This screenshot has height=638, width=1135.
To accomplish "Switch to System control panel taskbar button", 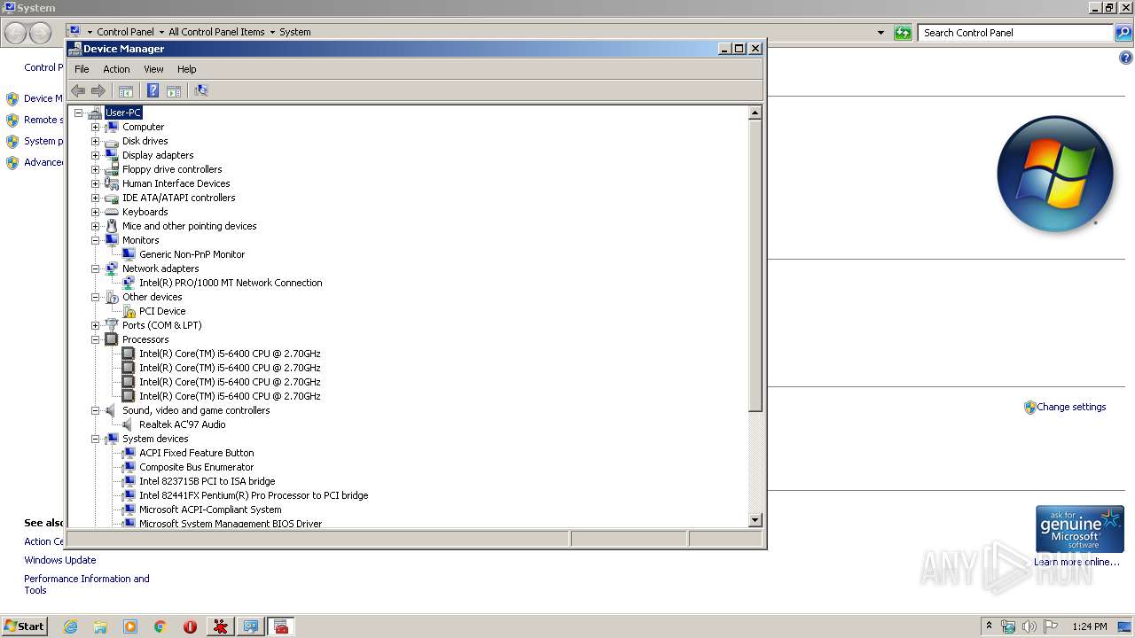I will (x=251, y=626).
